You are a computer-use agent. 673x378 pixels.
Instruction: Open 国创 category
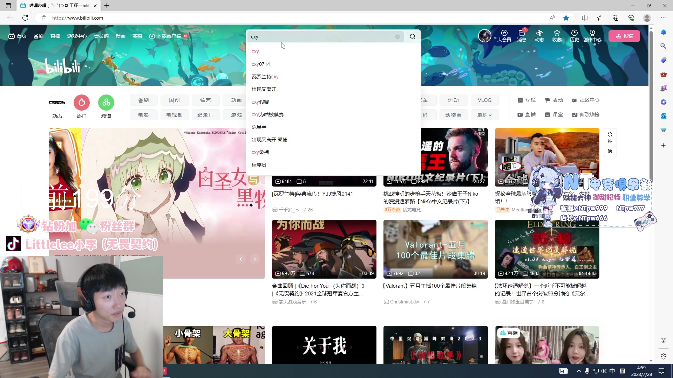coord(175,100)
